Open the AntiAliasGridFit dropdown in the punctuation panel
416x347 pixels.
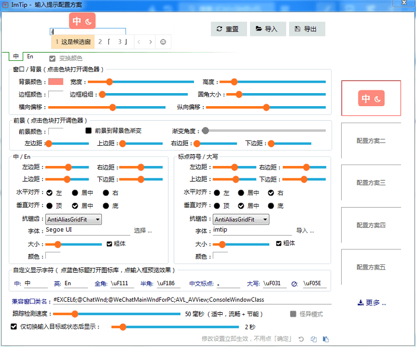(x=242, y=219)
